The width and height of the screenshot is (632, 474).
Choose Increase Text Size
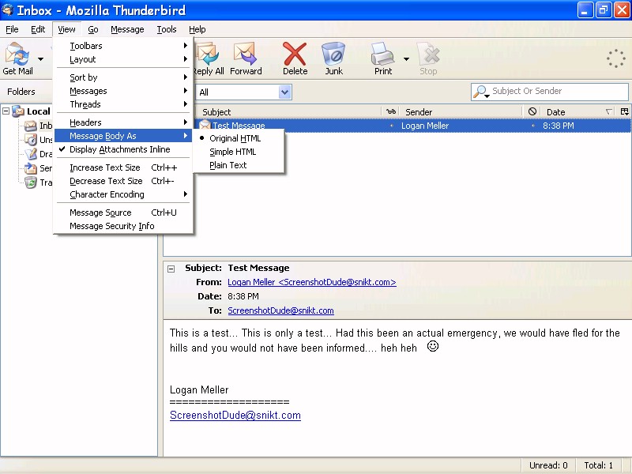click(123, 167)
